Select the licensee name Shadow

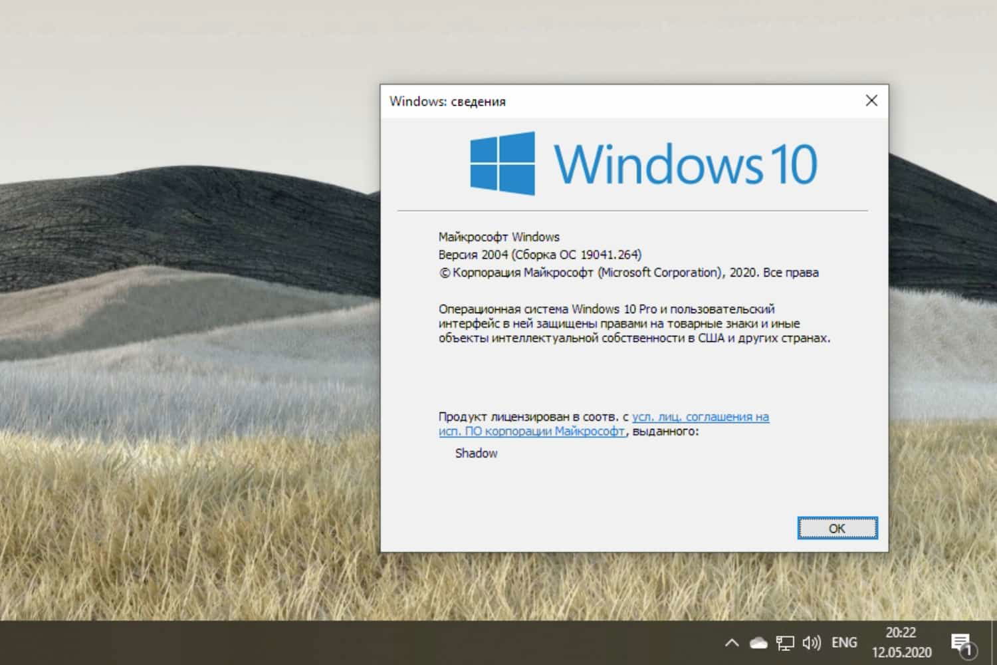(x=475, y=453)
